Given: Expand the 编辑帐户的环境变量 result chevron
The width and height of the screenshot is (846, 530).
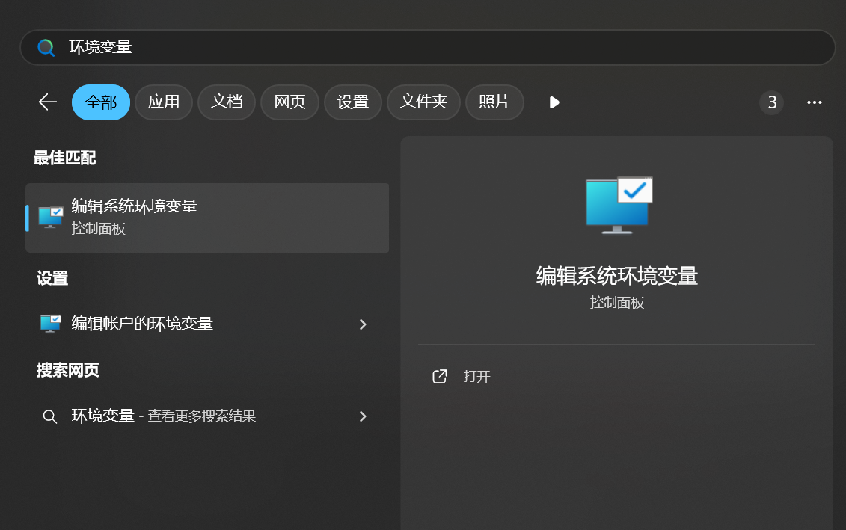Looking at the screenshot, I should tap(363, 324).
